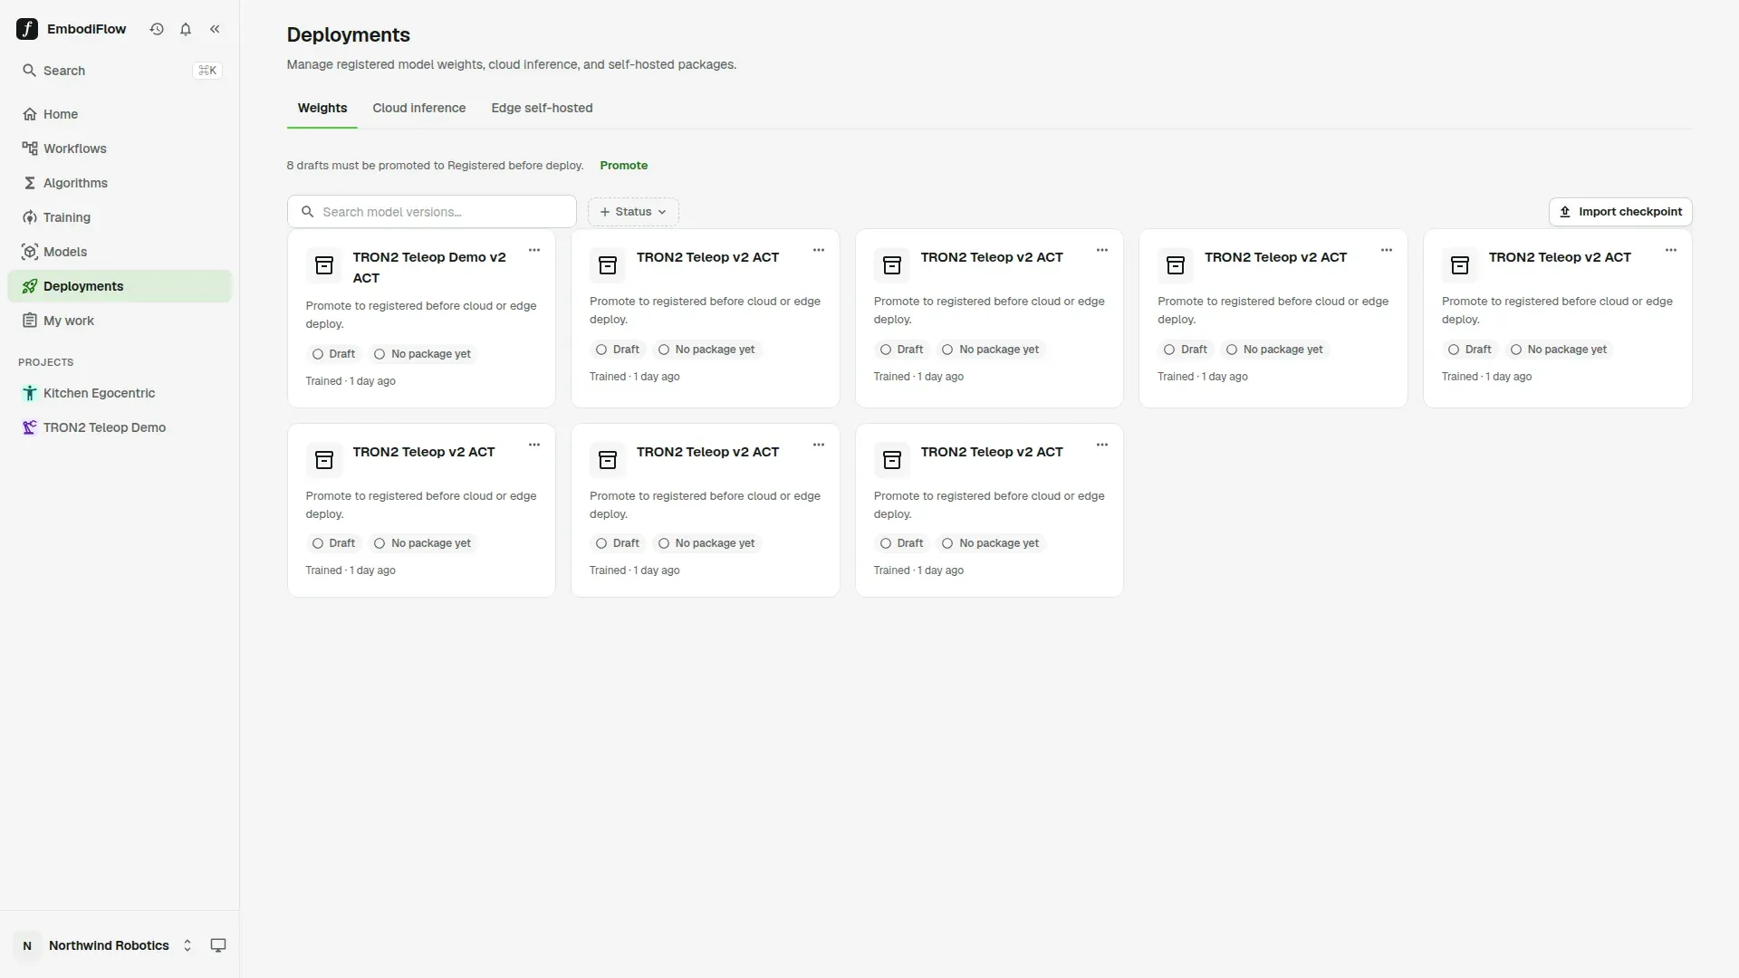The image size is (1739, 978).
Task: Collapse the sidebar with double chevron
Action: click(x=215, y=29)
